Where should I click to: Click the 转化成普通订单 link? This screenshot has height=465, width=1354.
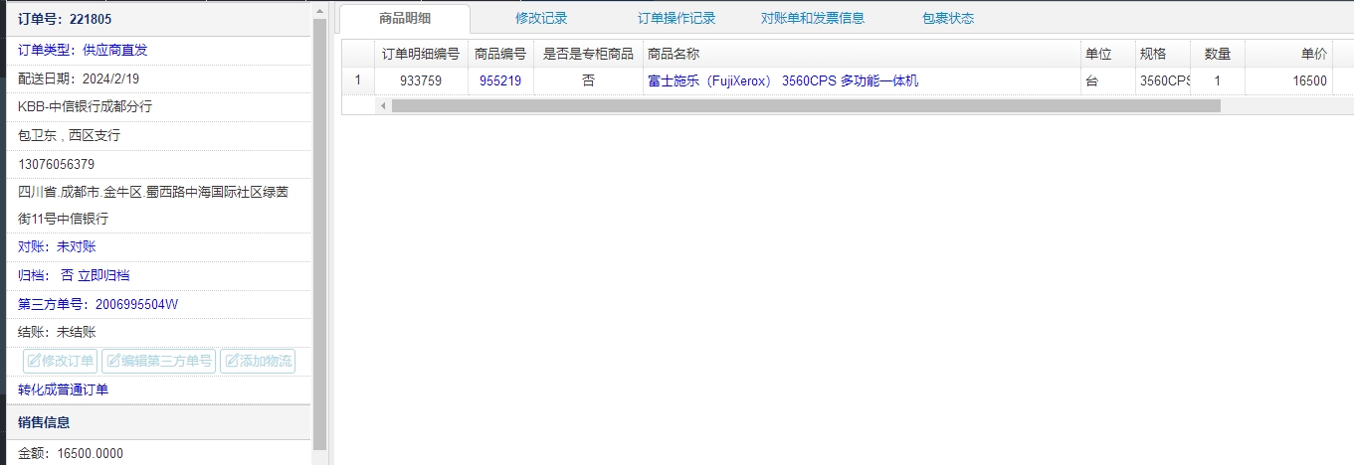point(64,389)
